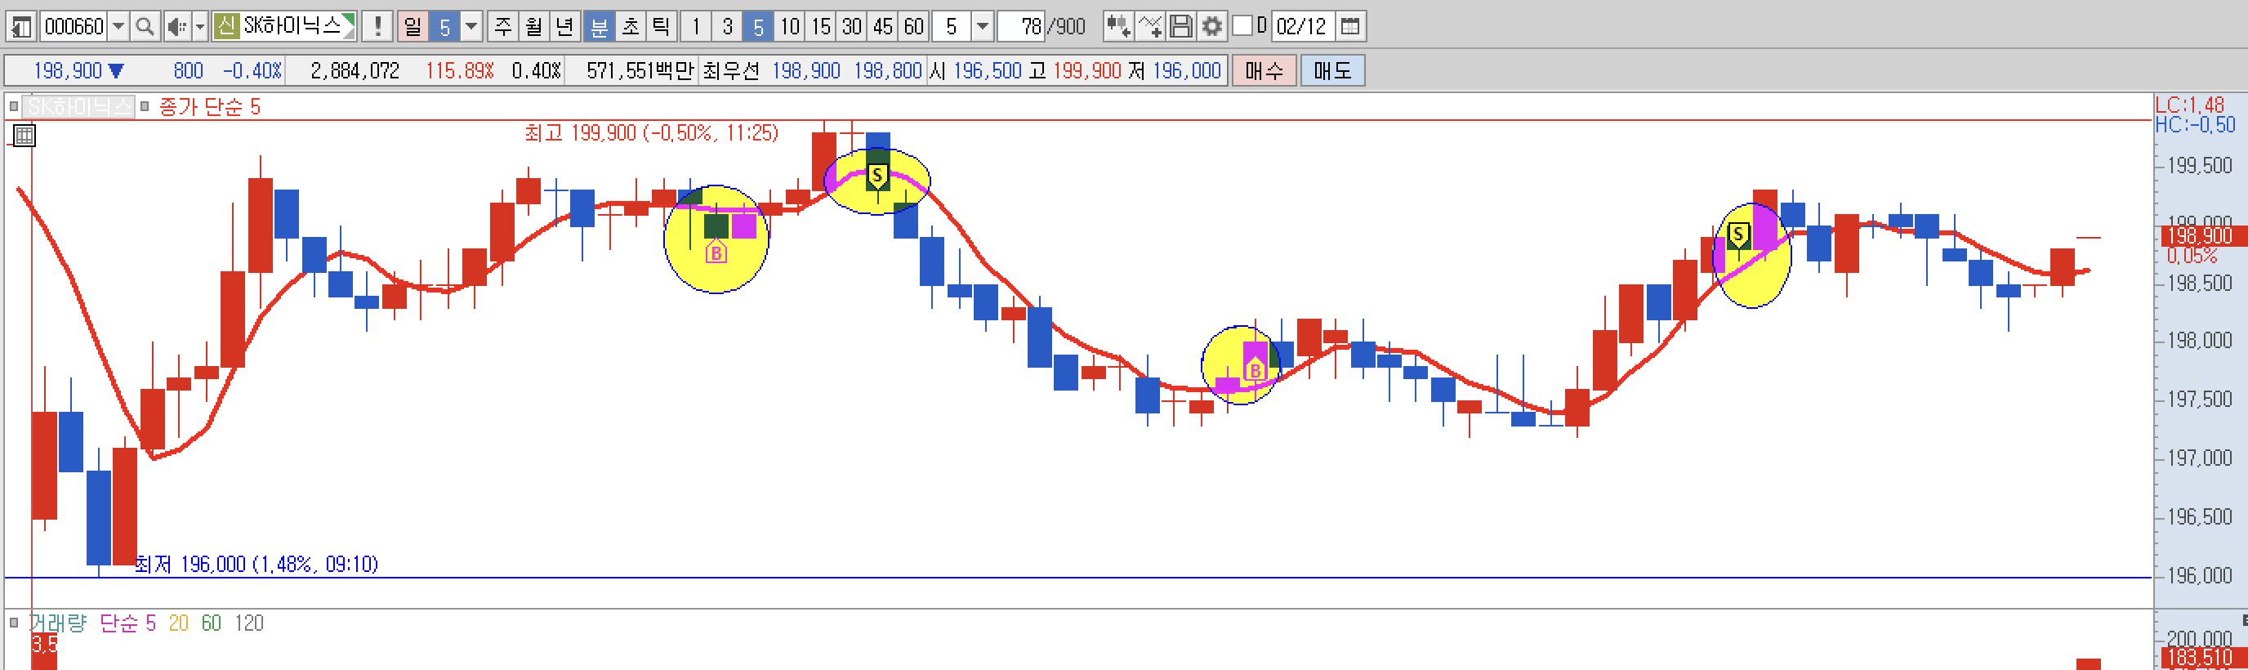This screenshot has width=2248, height=670.
Task: Click current price 198,900 in quote bar
Action: point(67,70)
